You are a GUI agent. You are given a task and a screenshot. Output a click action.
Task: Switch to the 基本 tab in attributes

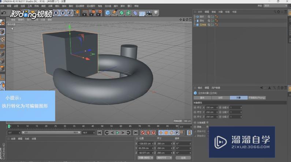pos(202,98)
